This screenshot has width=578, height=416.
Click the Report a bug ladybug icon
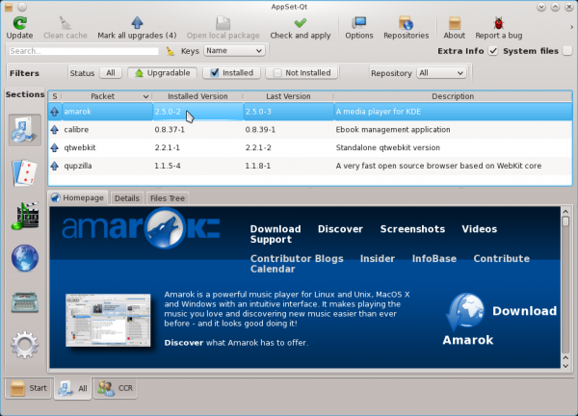click(498, 23)
